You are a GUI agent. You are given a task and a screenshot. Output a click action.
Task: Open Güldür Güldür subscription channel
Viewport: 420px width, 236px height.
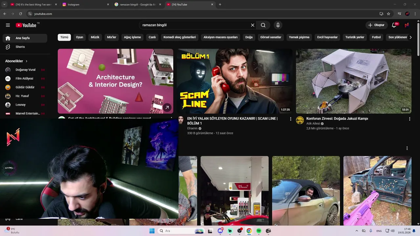pyautogui.click(x=25, y=87)
